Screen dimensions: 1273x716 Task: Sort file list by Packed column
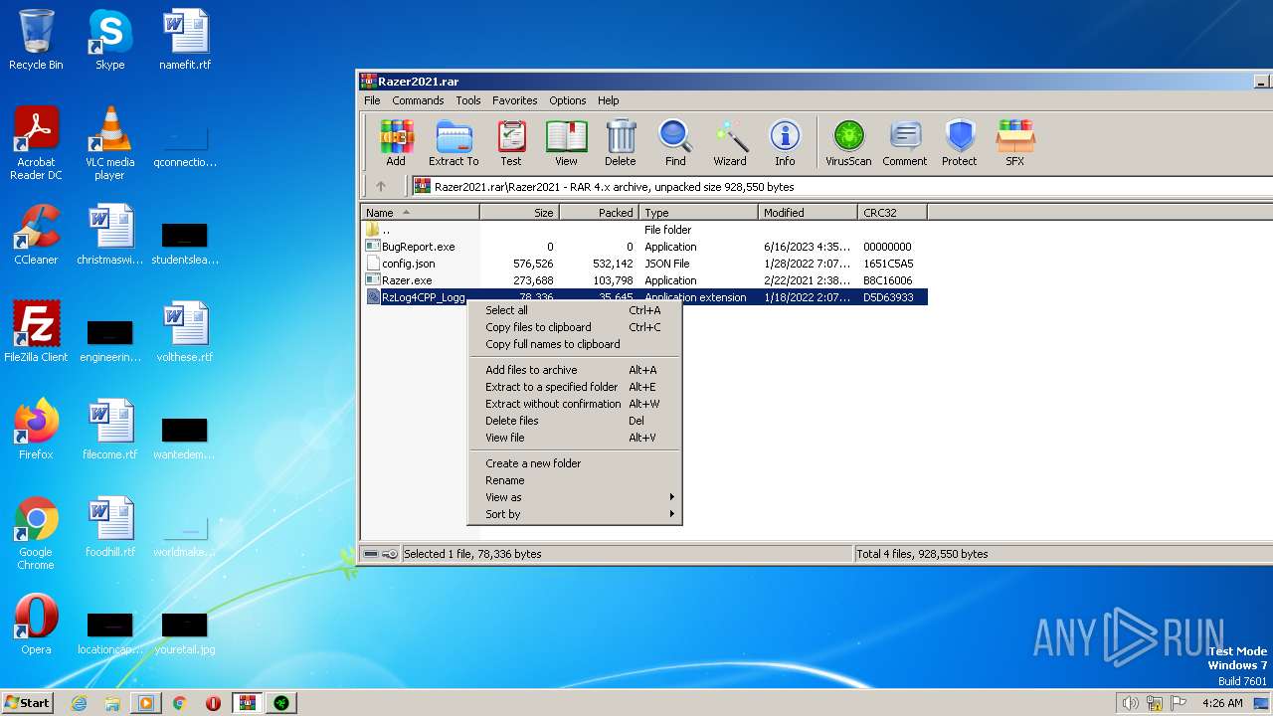[599, 213]
